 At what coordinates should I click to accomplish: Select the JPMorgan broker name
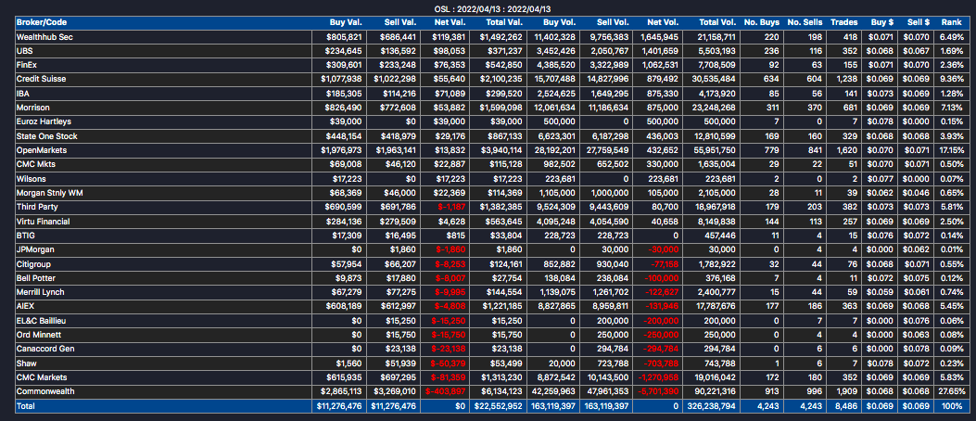35,249
